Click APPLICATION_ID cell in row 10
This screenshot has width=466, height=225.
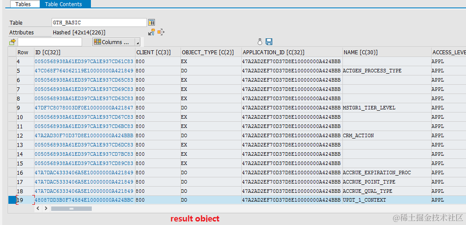point(292,117)
